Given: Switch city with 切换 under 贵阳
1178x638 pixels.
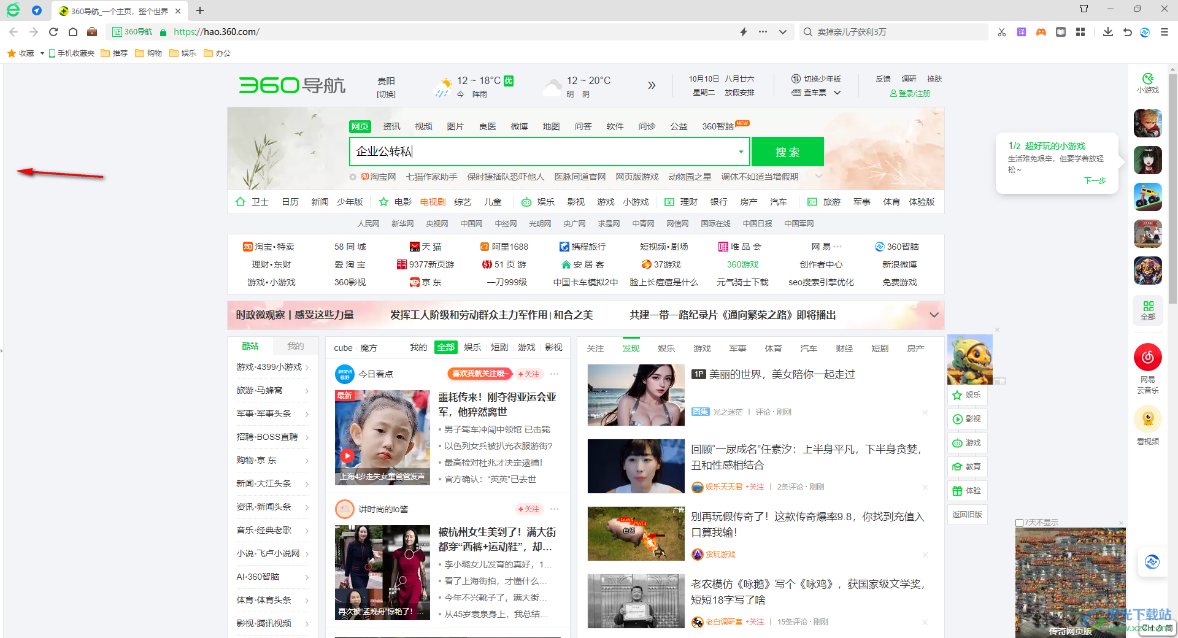Looking at the screenshot, I should (386, 94).
